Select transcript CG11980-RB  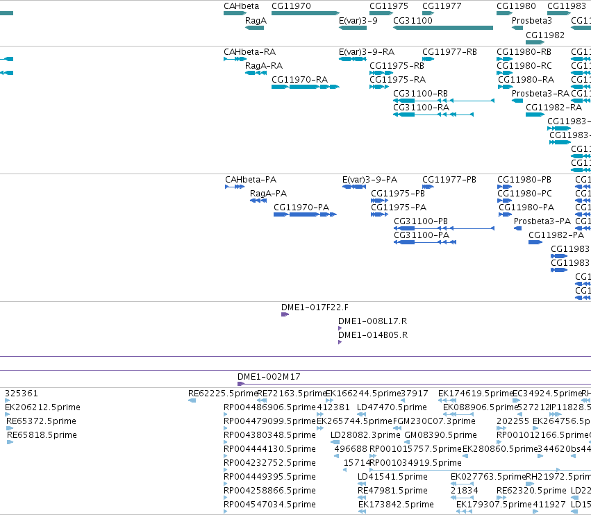tap(504, 59)
